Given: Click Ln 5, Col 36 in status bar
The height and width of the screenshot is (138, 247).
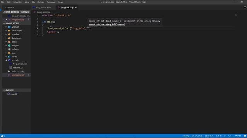Looking at the screenshot, I should point(197,136).
